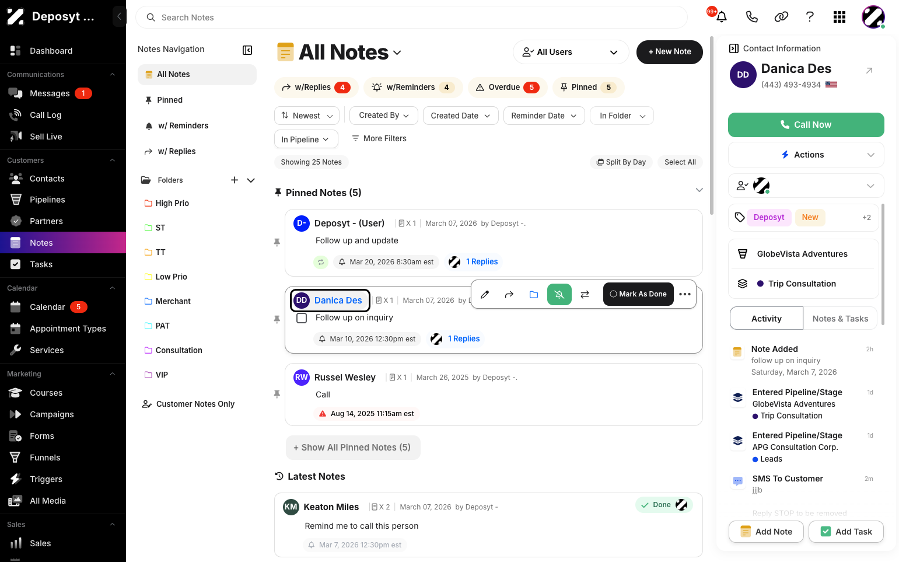This screenshot has height=562, width=899.
Task: Add a new folder with the plus icon
Action: point(235,180)
